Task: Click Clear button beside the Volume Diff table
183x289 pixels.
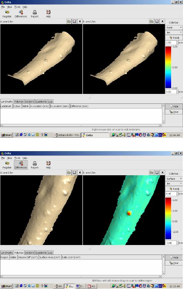Action: pos(174,263)
